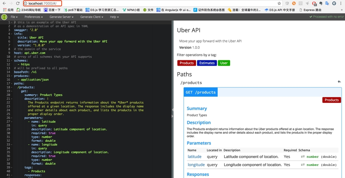Toggle the Estimates tag filter
Screen dimensions: 345x178
[x=207, y=63]
